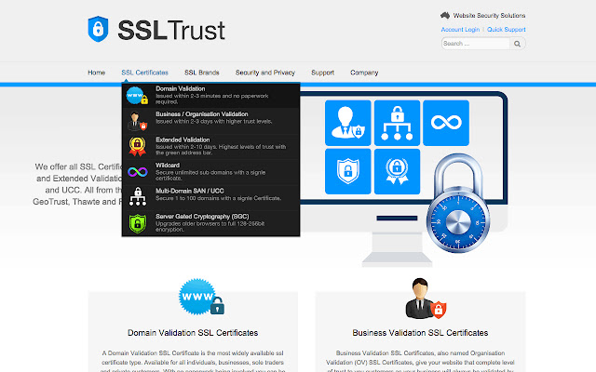Open the Home menu item
This screenshot has height=372, width=596.
pos(97,73)
